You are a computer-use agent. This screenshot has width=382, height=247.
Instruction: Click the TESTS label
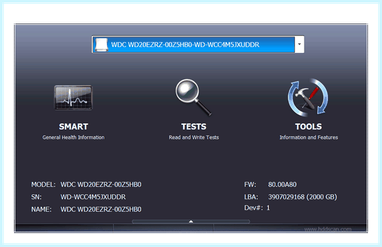click(194, 127)
